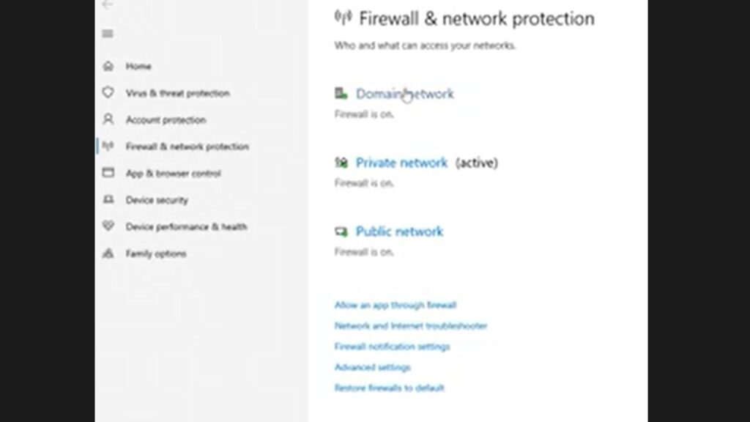Screen dimensions: 750x422
Task: Open Advanced settings link
Action: coord(372,367)
